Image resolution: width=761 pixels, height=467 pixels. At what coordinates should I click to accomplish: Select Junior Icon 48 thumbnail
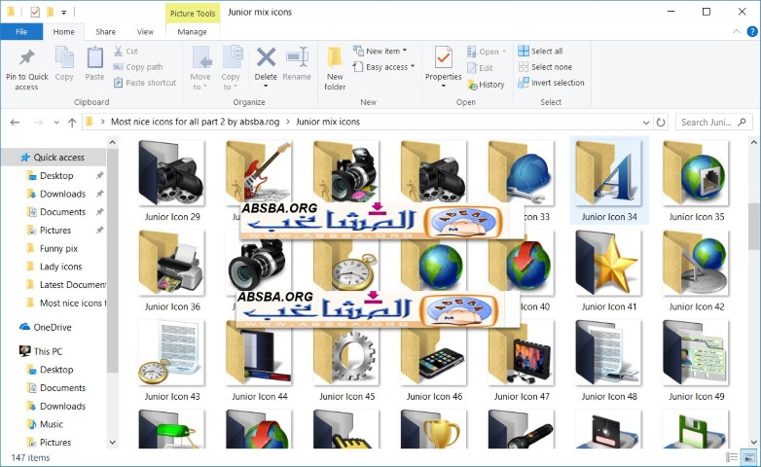point(608,352)
